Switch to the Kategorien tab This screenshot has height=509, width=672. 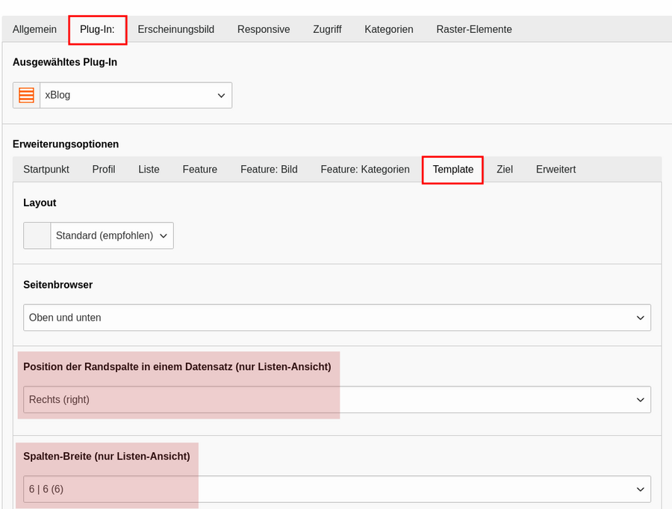389,29
